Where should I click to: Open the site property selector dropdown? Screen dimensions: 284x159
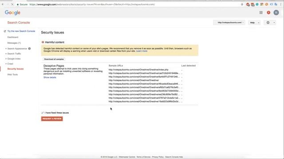[x=229, y=23]
